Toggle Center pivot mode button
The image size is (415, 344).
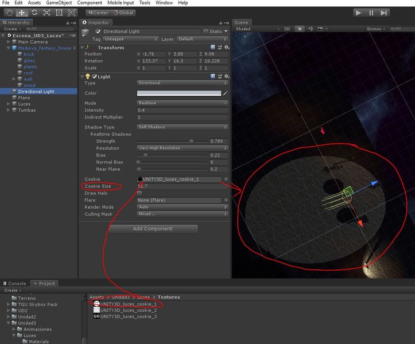[99, 13]
